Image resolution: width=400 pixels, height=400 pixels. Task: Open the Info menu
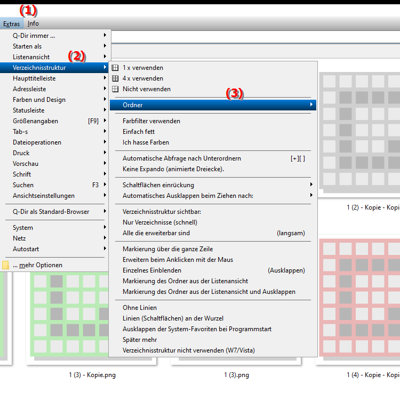33,23
